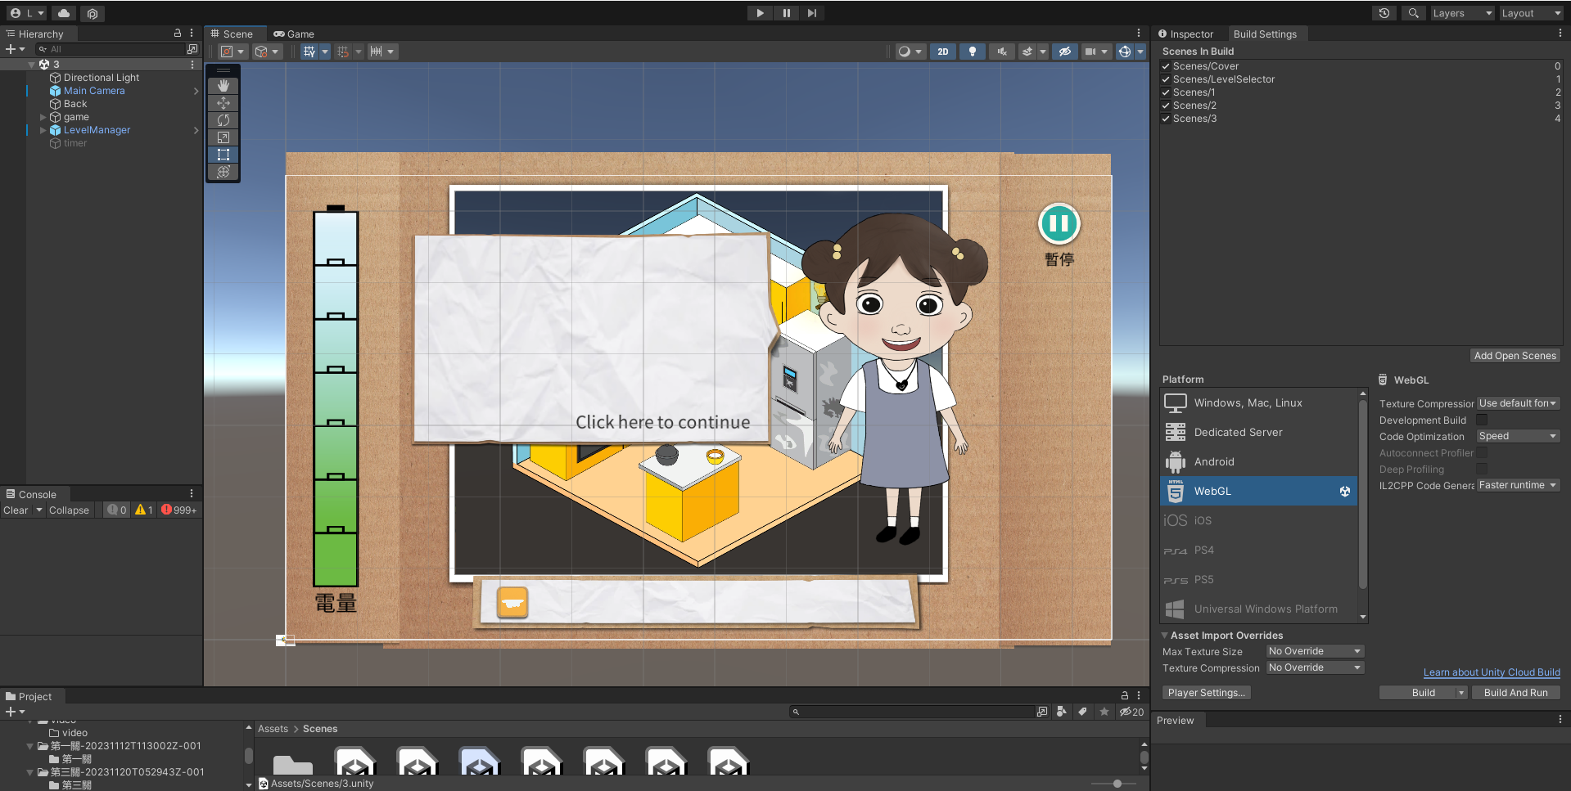
Task: Toggle scene audio mute icon
Action: coord(1001,52)
